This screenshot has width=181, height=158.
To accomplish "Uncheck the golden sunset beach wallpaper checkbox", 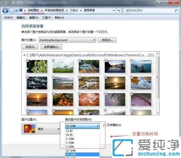I will [x=105, y=77].
